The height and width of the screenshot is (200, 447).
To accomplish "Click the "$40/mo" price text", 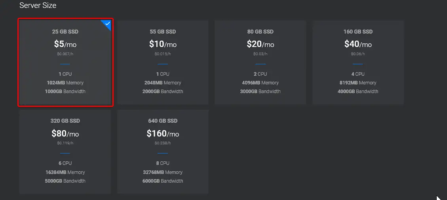I will click(358, 44).
